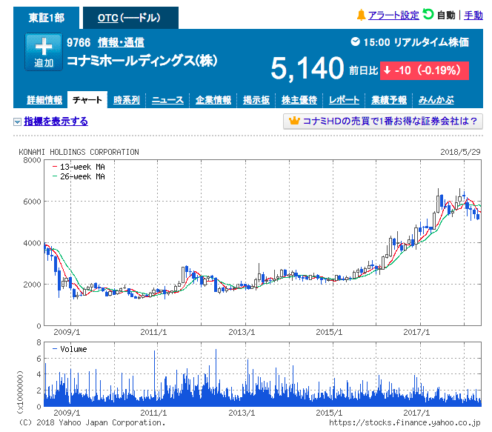Click the crown icon in the broker banner
Image resolution: width=492 pixels, height=432 pixels.
(x=294, y=121)
